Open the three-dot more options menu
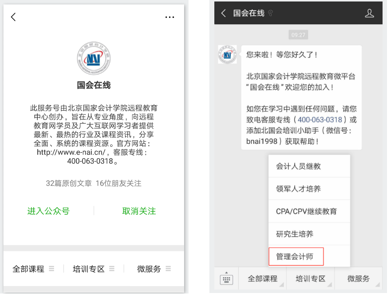Image resolution: width=389 pixels, height=295 pixels. 170,17
